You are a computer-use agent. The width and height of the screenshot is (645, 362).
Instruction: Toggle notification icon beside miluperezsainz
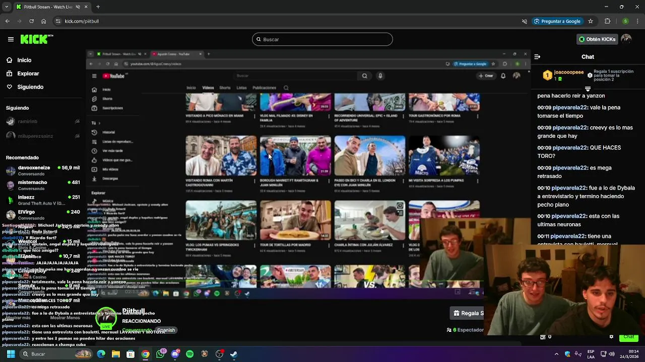click(77, 136)
